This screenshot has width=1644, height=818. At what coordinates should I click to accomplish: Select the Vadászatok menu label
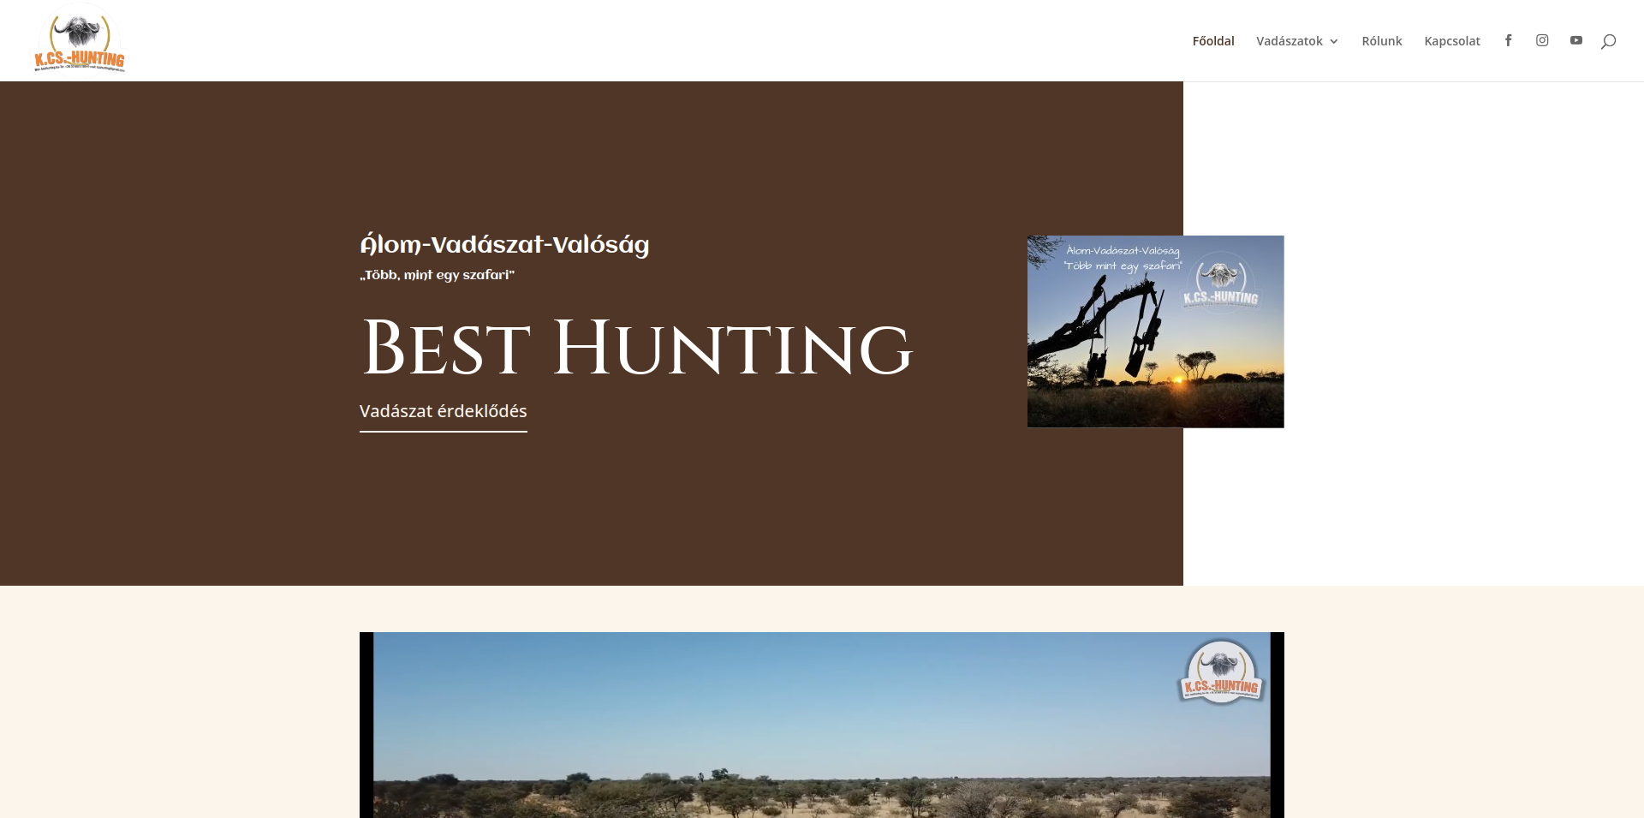tap(1289, 41)
